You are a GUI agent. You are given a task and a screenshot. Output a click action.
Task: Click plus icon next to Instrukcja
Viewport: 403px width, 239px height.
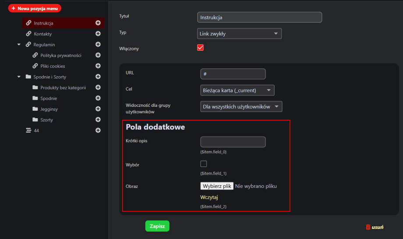click(x=98, y=23)
